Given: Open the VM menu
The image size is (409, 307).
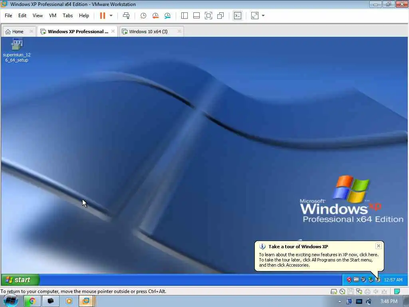Looking at the screenshot, I should point(52,16).
